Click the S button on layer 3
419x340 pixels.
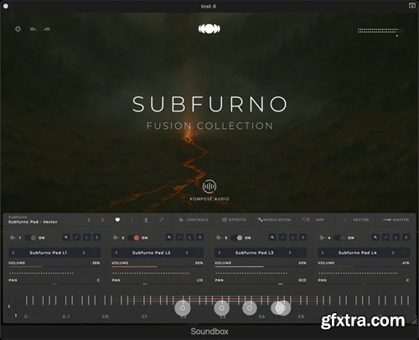(303, 238)
